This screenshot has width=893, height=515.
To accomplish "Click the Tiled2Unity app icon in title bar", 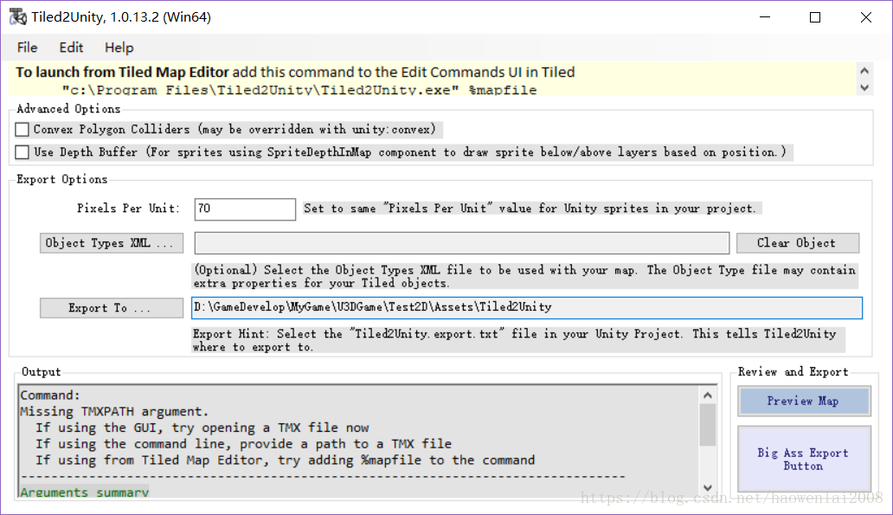I will (x=17, y=17).
